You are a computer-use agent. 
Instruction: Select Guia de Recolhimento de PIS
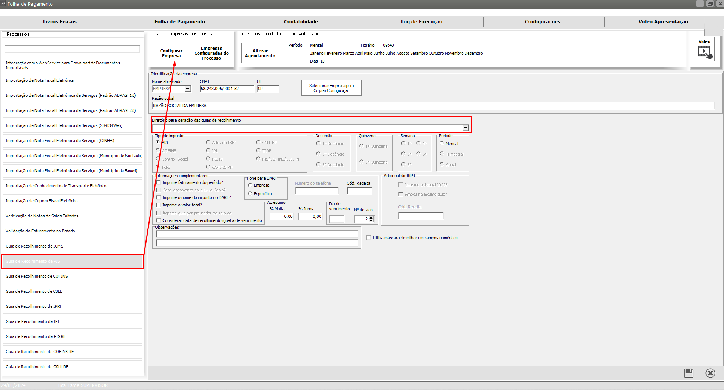[72, 262]
